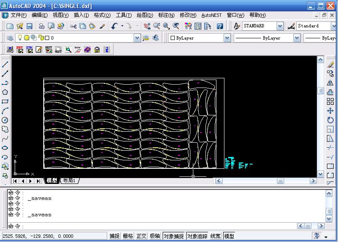Open the 编辑(E) menu
The width and height of the screenshot is (340, 250).
[x=40, y=15]
